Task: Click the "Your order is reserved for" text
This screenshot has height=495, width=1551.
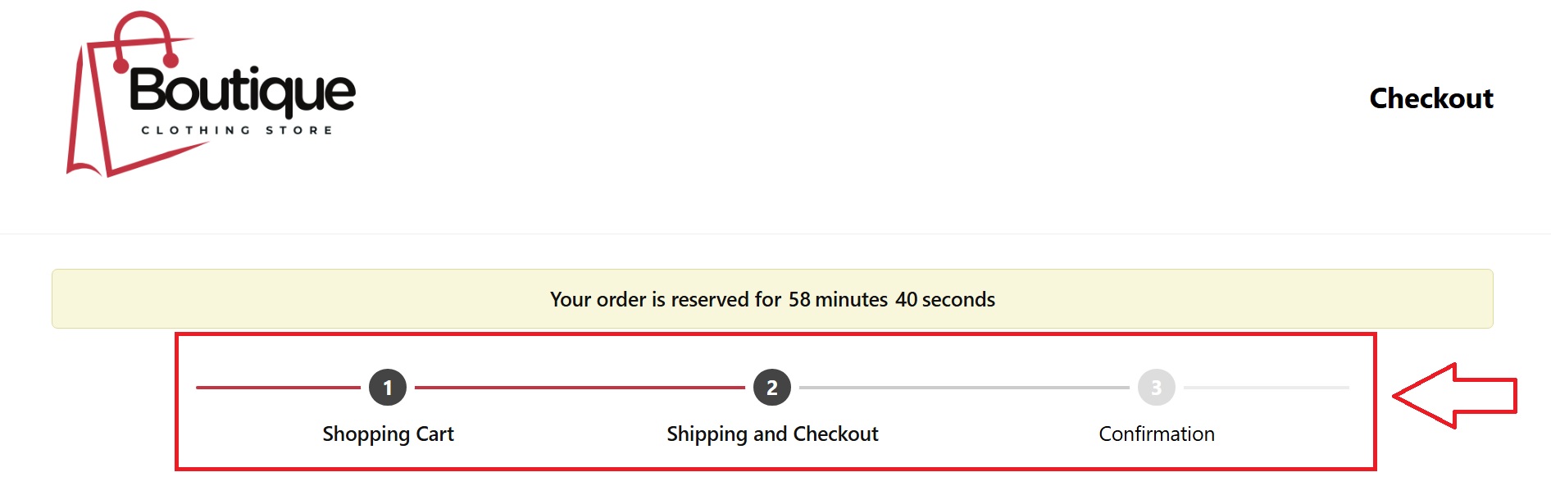Action: tap(665, 299)
